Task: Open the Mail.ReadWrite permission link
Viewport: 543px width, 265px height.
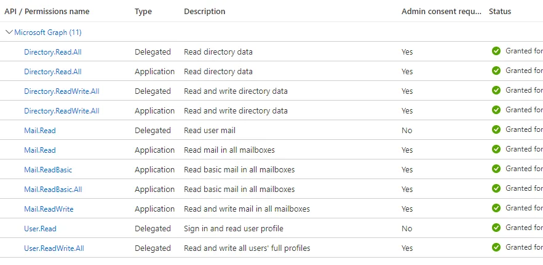Action: 49,209
